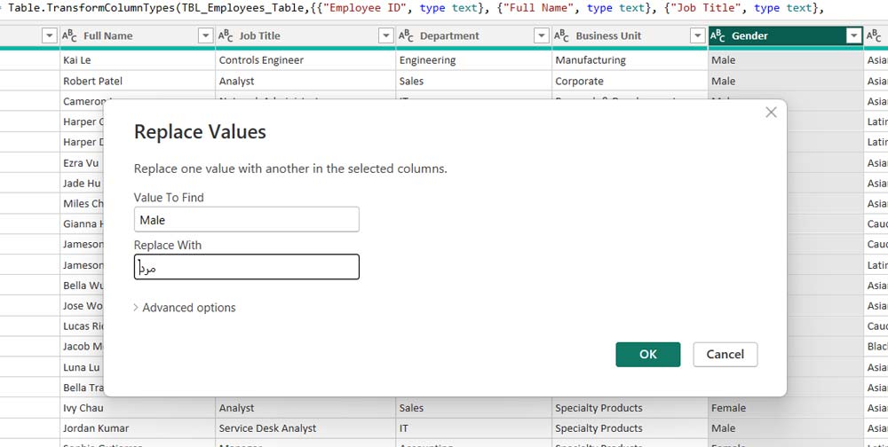Open the Department column filter dropdown
This screenshot has height=447, width=888.
point(542,36)
